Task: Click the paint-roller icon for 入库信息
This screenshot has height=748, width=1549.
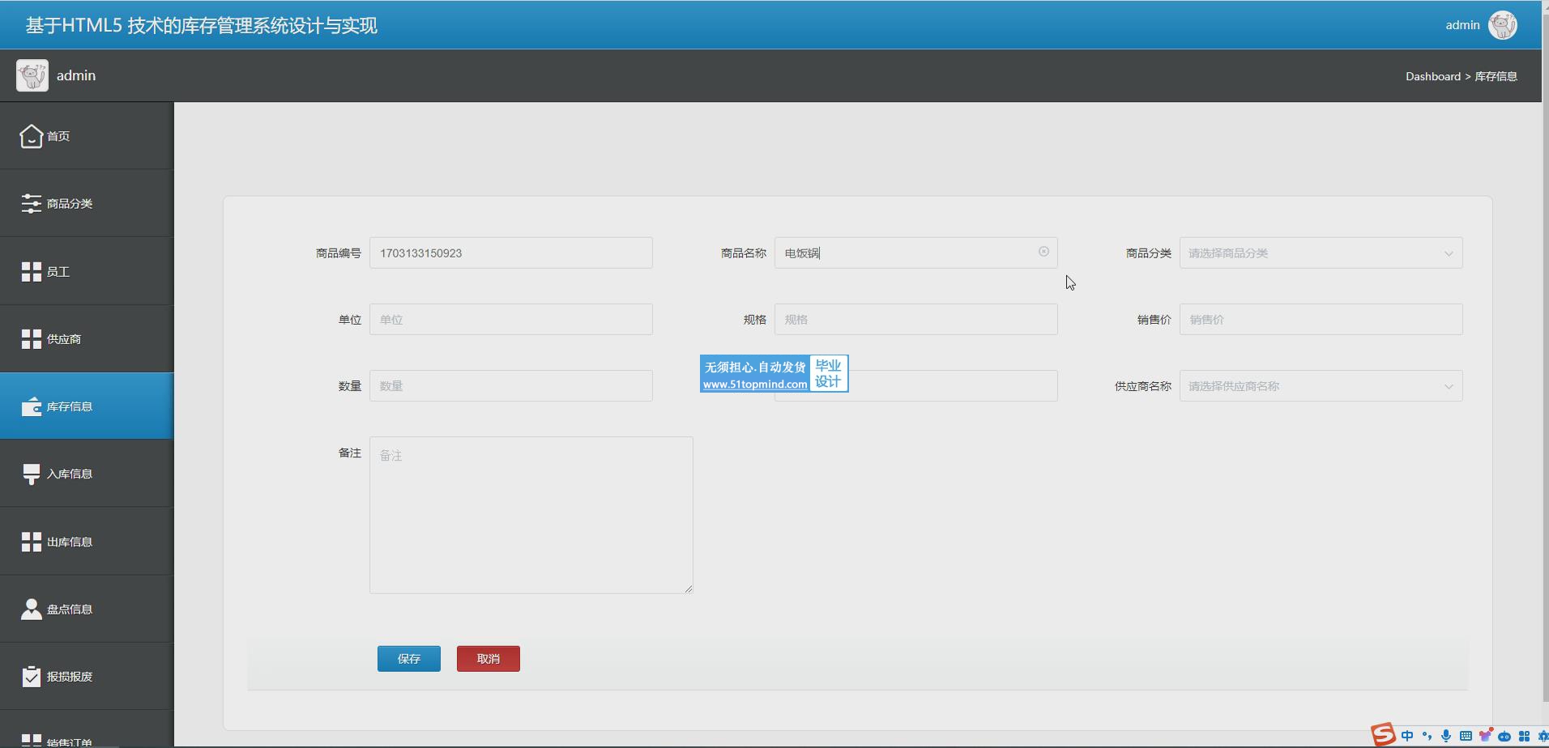Action: tap(31, 474)
